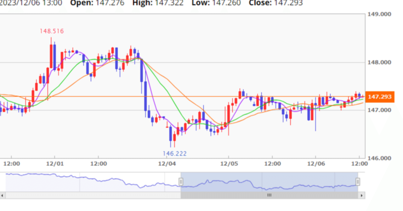The width and height of the screenshot is (403, 211).
Task: Click the 12/04 date axis label
Action: point(167,164)
